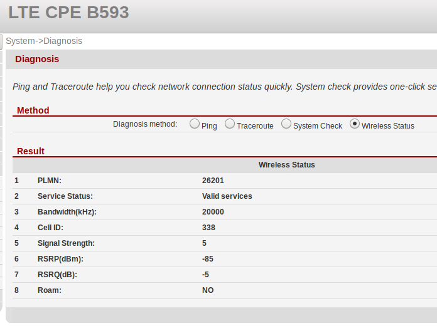
Task: Click the Service Status row label
Action: 65,196
